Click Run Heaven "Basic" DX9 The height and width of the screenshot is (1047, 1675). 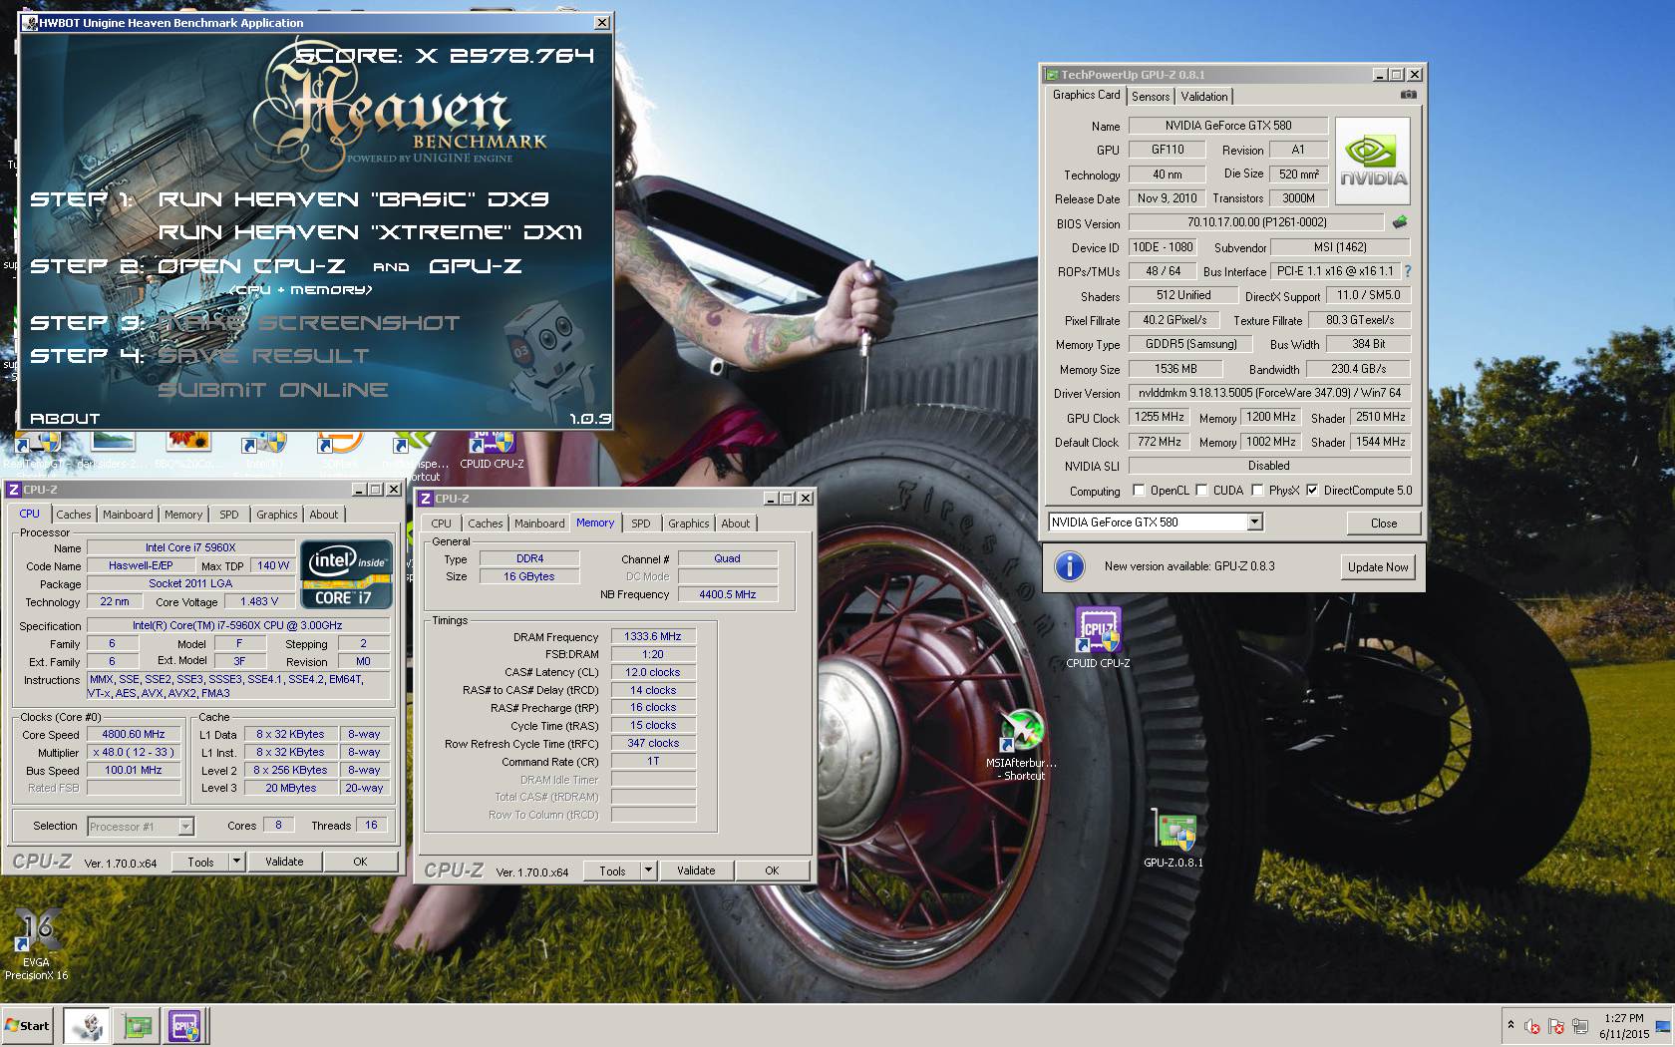tap(354, 199)
